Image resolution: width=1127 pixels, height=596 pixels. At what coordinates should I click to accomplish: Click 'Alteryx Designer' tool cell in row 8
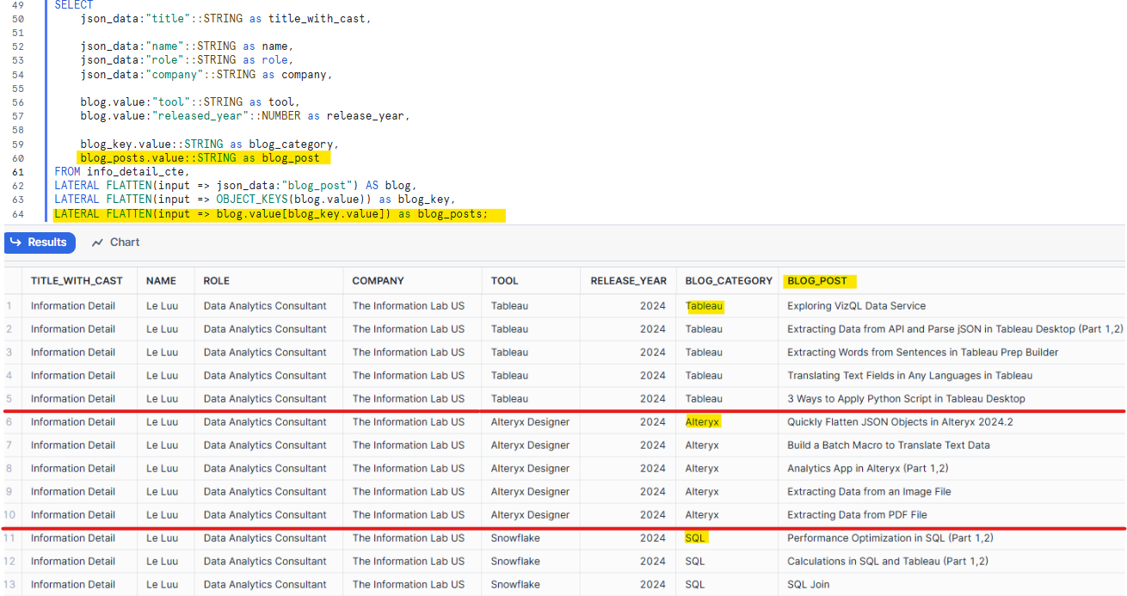(530, 469)
